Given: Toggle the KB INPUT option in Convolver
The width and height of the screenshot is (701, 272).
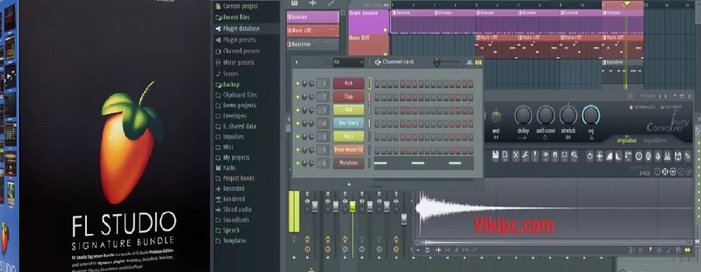Looking at the screenshot, I should (x=670, y=107).
